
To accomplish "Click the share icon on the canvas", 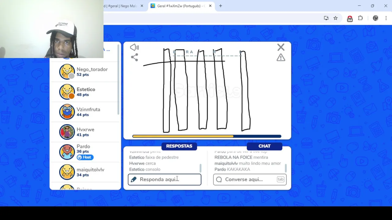I will pos(134,57).
